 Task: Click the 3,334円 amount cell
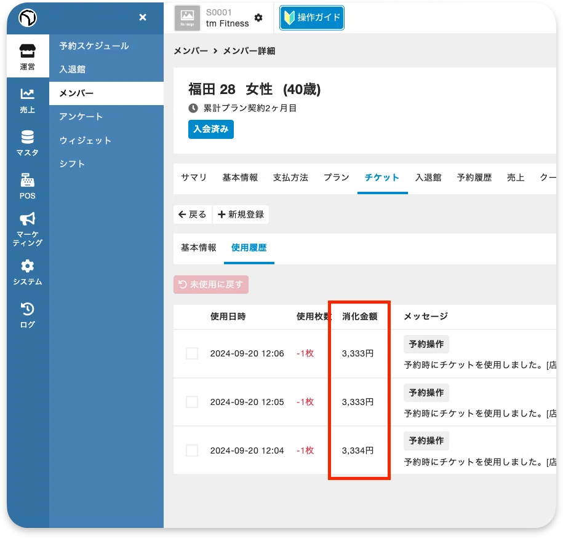357,450
